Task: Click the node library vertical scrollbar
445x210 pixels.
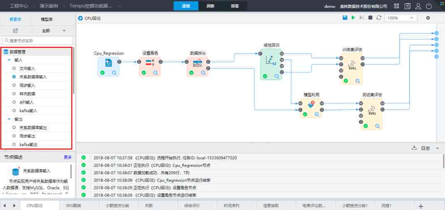Action: [74, 71]
